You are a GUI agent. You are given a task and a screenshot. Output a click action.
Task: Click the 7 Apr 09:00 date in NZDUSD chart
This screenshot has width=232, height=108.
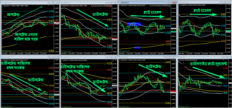pyautogui.click(x=137, y=53)
